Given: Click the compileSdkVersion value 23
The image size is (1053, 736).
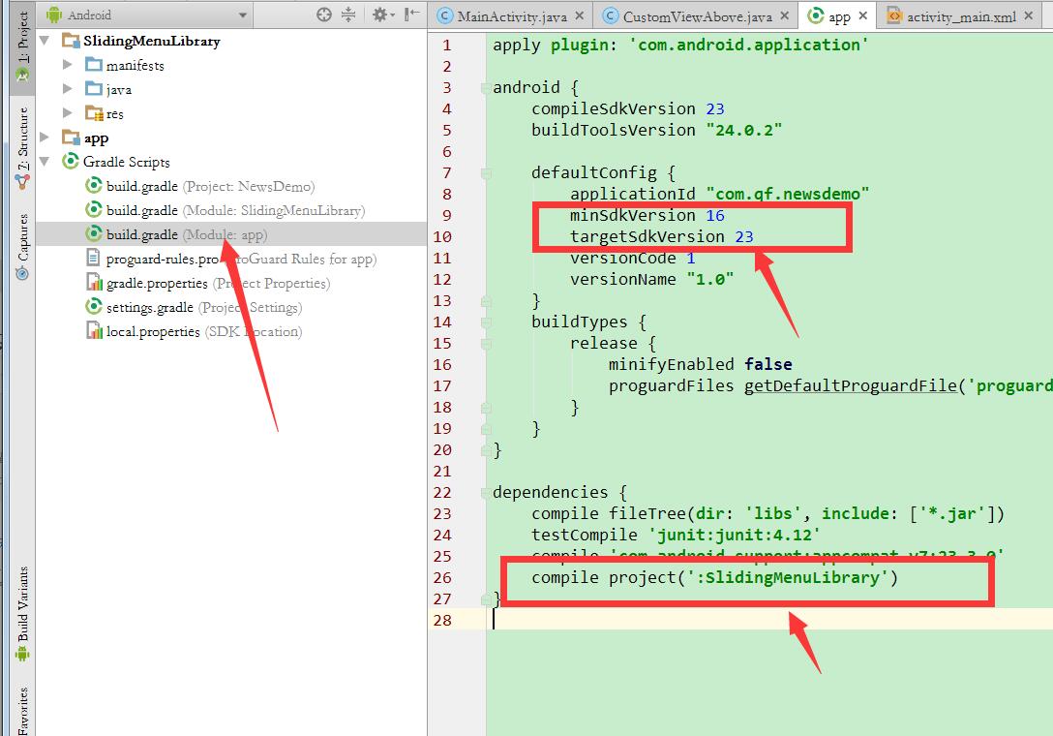Looking at the screenshot, I should point(715,108).
